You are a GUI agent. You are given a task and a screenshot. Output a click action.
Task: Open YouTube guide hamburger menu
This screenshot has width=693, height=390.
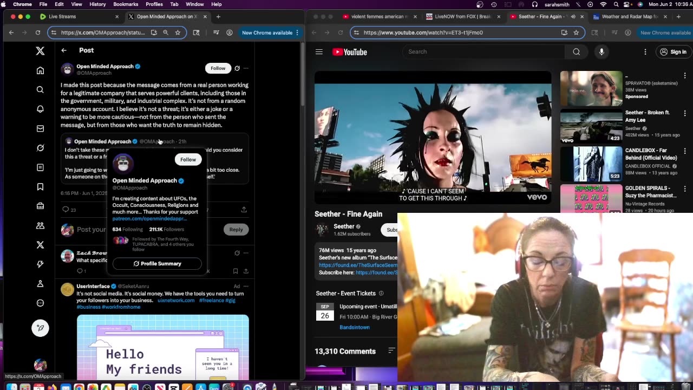[x=319, y=52]
